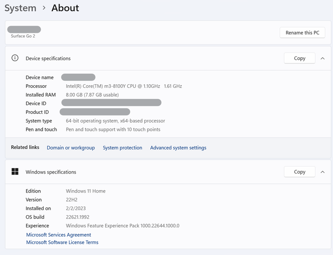Click the Surface Go 2 model label

[23, 36]
